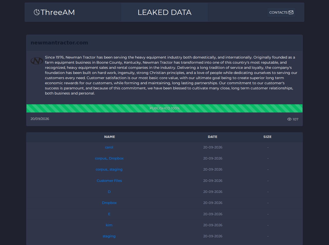
Task: Click the eye views icon
Action: click(289, 119)
